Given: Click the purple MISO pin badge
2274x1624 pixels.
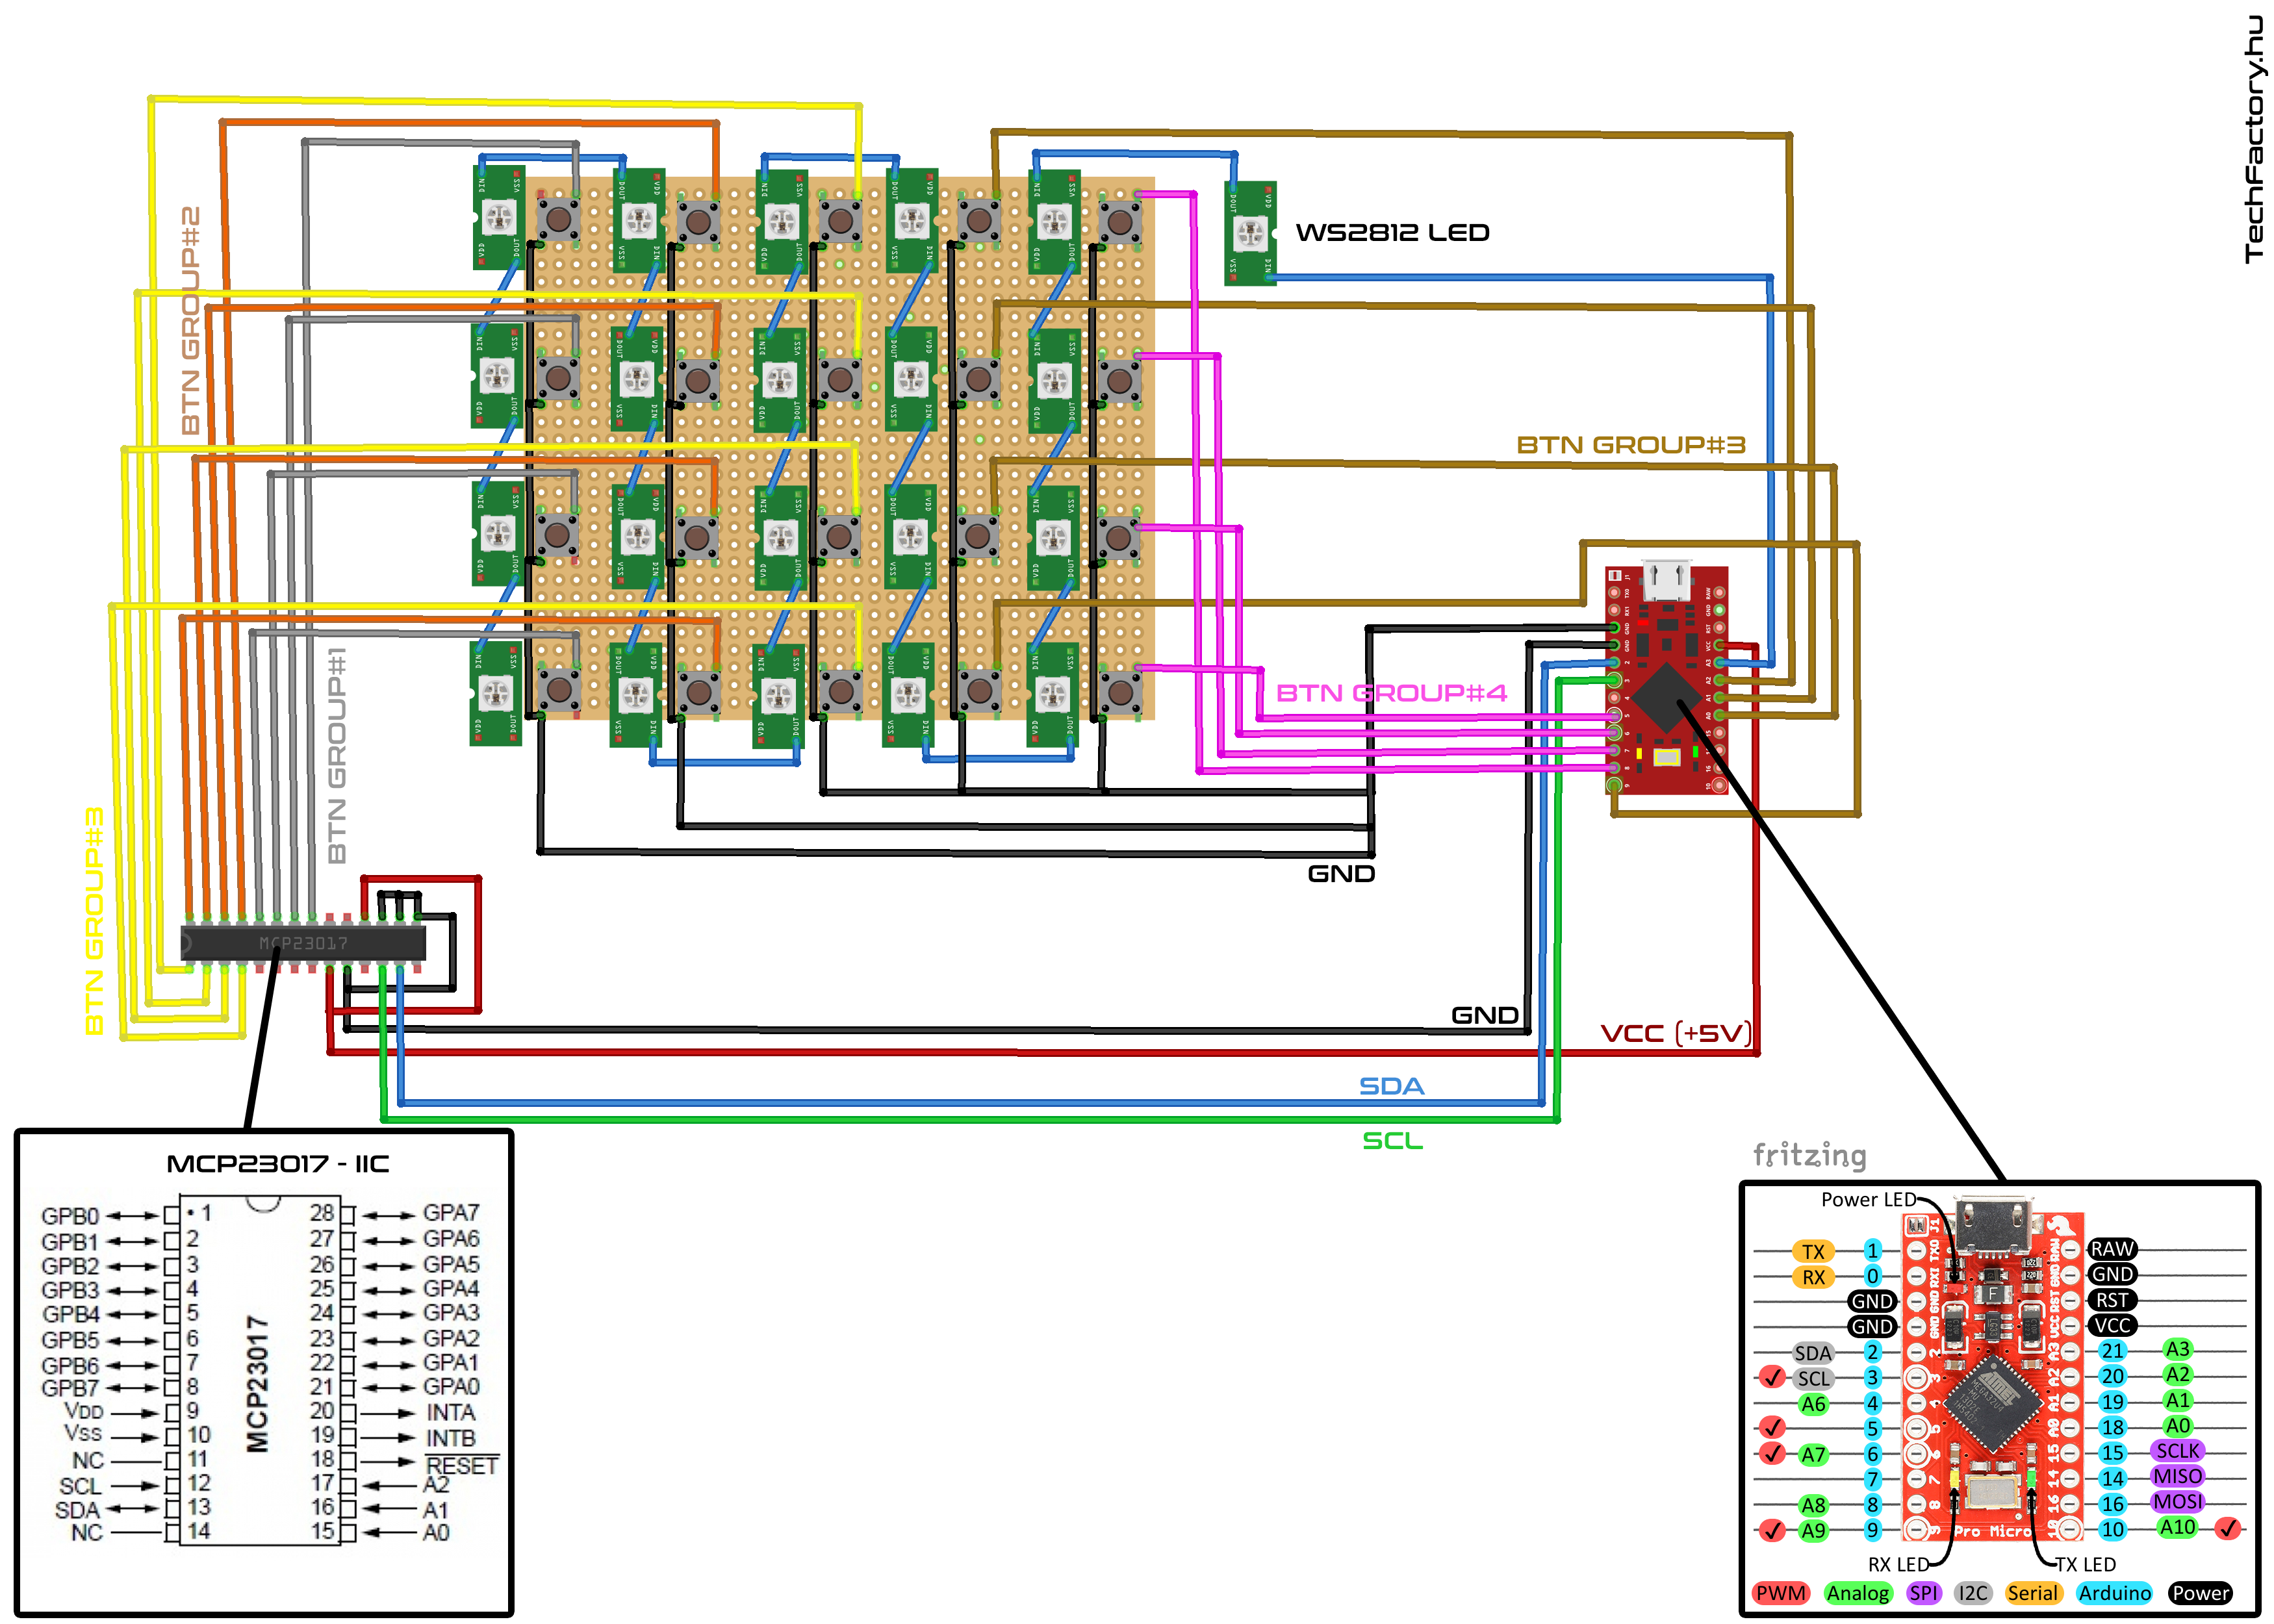Looking at the screenshot, I should point(2177,1477).
